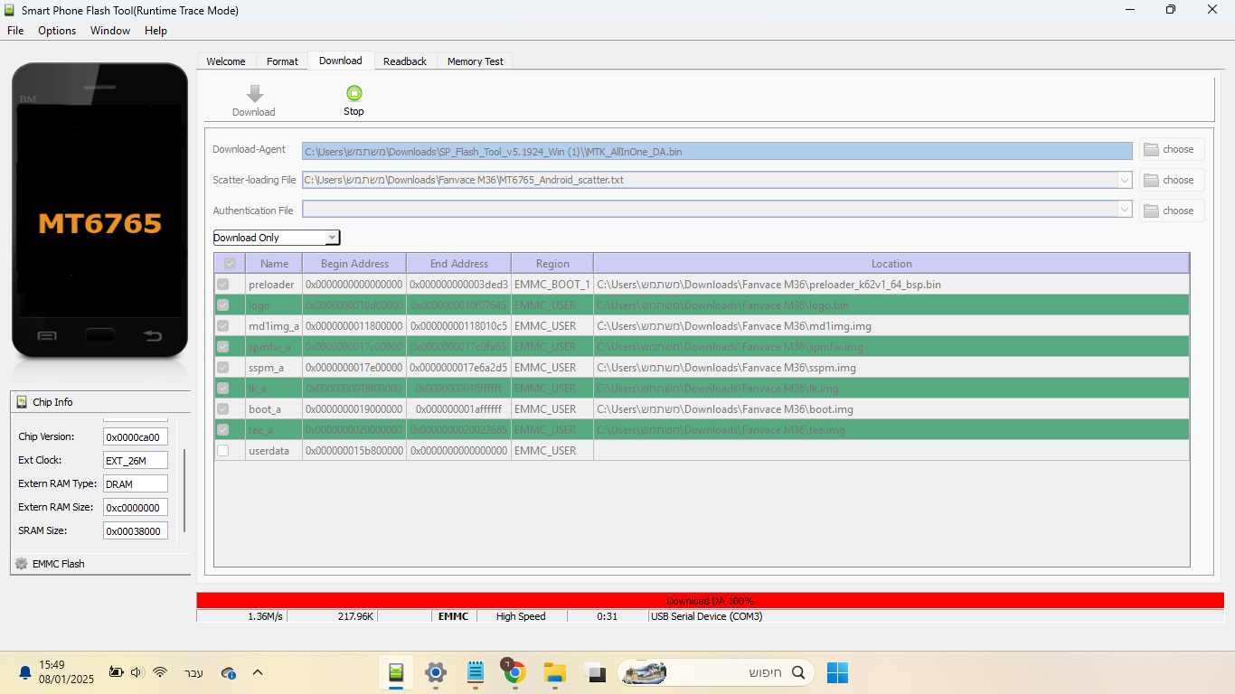
Task: Click the Wi-Fi icon in system tray
Action: 160,672
